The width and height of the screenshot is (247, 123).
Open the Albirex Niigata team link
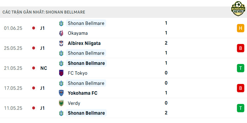click(84, 43)
